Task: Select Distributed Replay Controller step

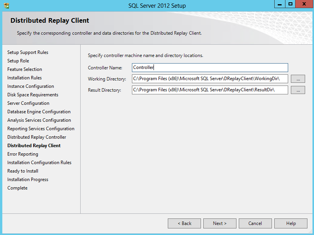Action: tap(37, 137)
